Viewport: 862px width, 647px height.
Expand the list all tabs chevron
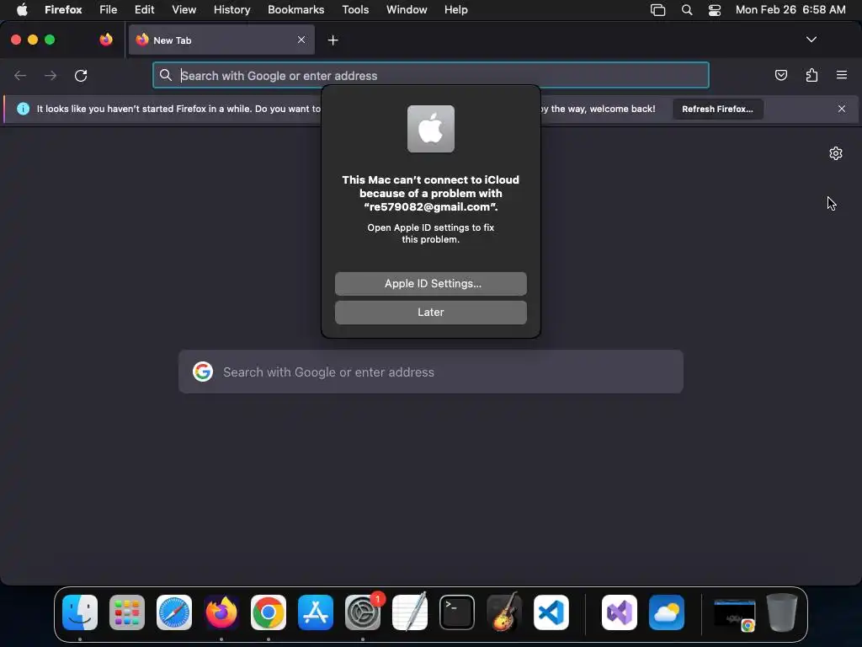[x=811, y=40]
